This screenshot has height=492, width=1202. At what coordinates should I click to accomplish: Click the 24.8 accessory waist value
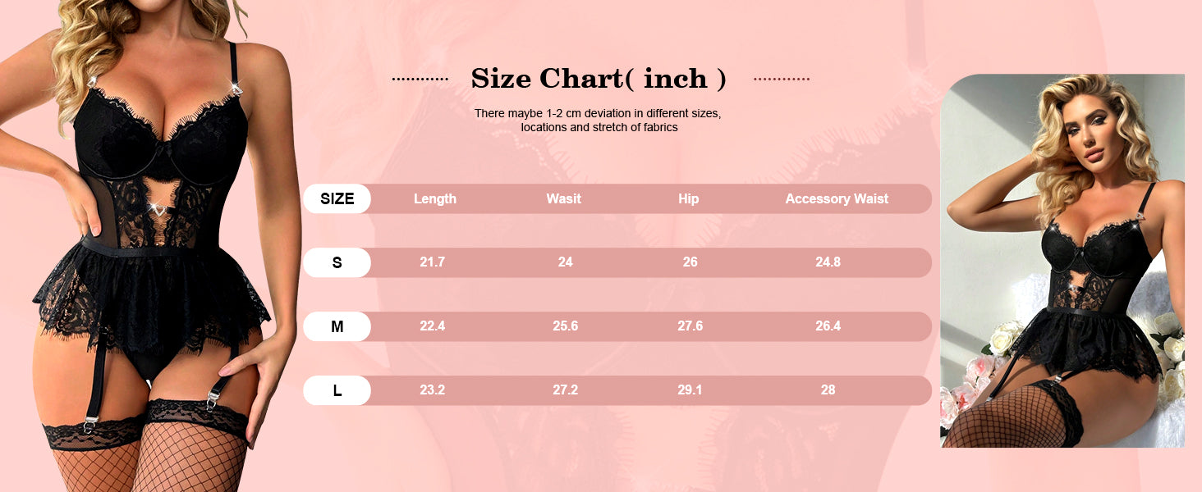pos(828,262)
